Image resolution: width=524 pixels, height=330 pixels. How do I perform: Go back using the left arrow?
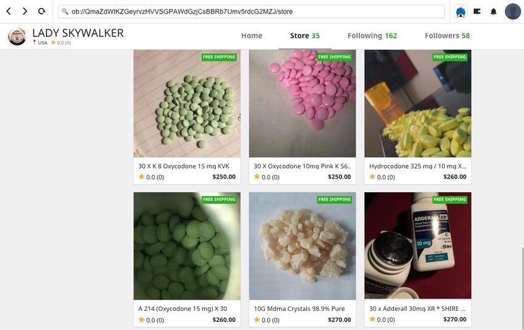[9, 11]
